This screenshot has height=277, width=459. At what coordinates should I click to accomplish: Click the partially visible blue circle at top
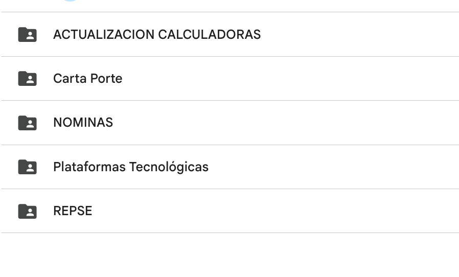(70, 1)
